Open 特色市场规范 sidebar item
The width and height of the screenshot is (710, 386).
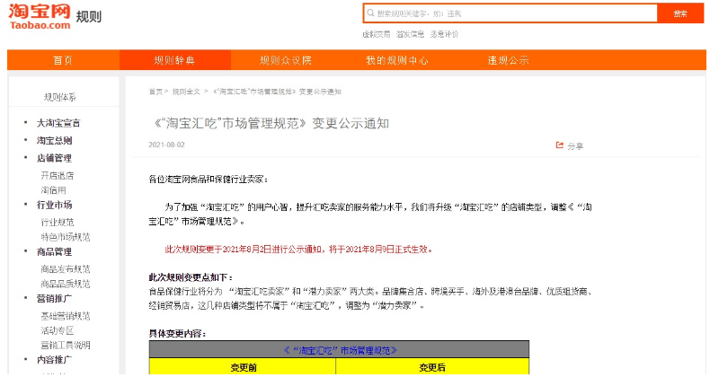65,237
